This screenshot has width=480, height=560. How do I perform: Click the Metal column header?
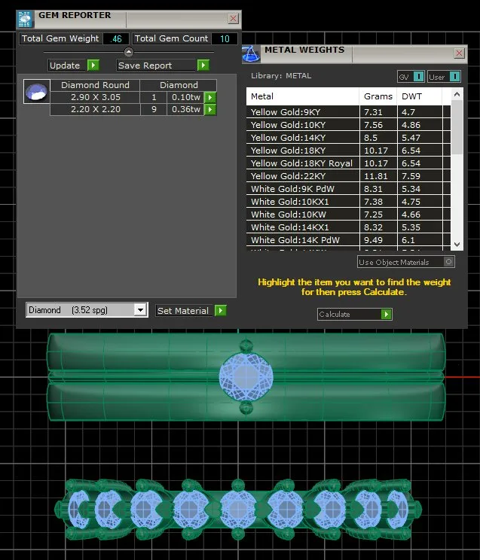[303, 96]
